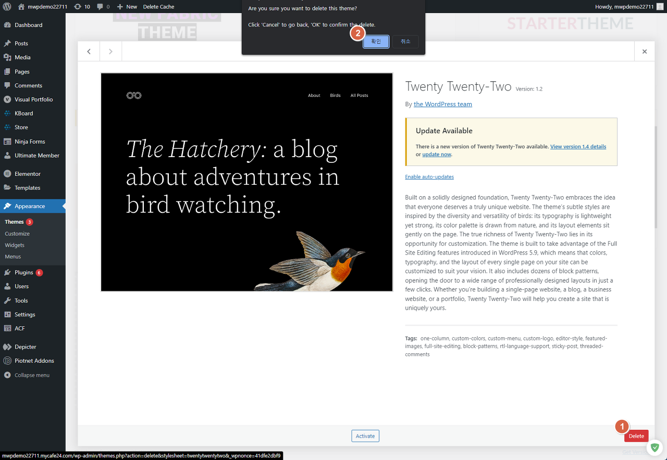The height and width of the screenshot is (460, 667).
Task: Confirm deletion with the 확인 button
Action: point(376,42)
